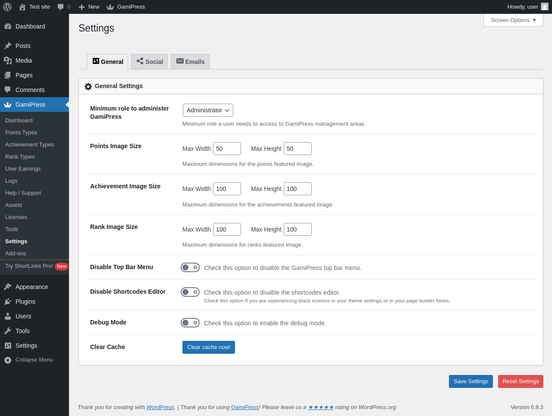Viewport: 552px width, 416px height.
Task: Expand the Screen Options panel
Action: (513, 20)
